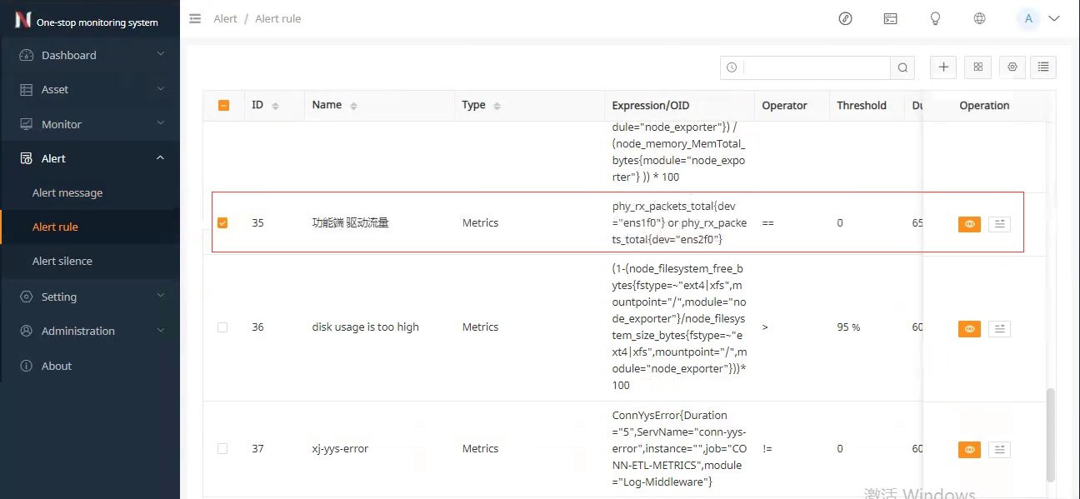This screenshot has width=1080, height=499.
Task: Open the language globe icon
Action: pos(980,18)
